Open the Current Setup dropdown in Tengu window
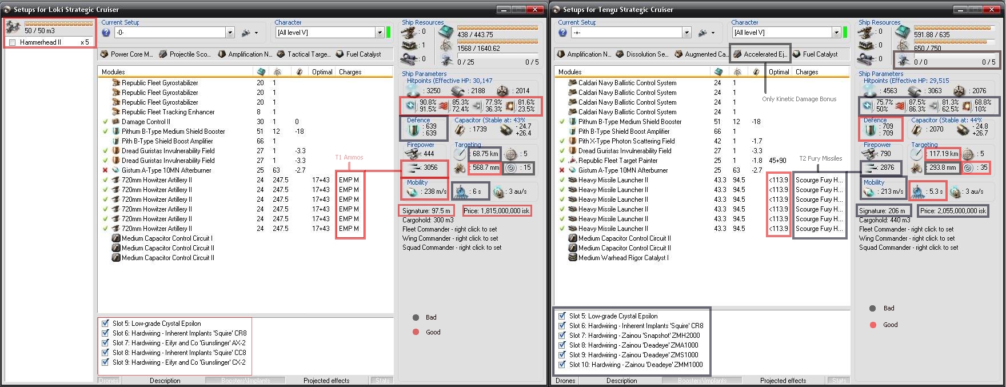Image resolution: width=1006 pixels, height=387 pixels. [686, 33]
